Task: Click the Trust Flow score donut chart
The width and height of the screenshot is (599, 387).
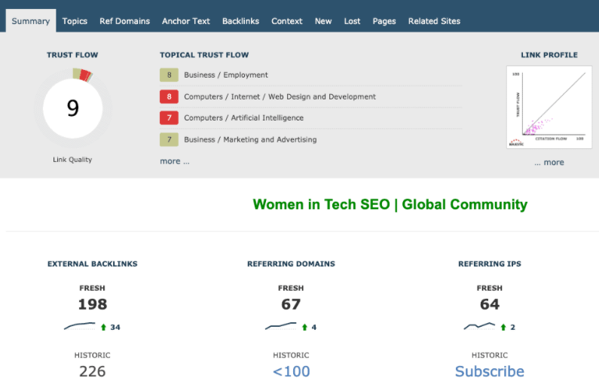Action: tap(72, 108)
